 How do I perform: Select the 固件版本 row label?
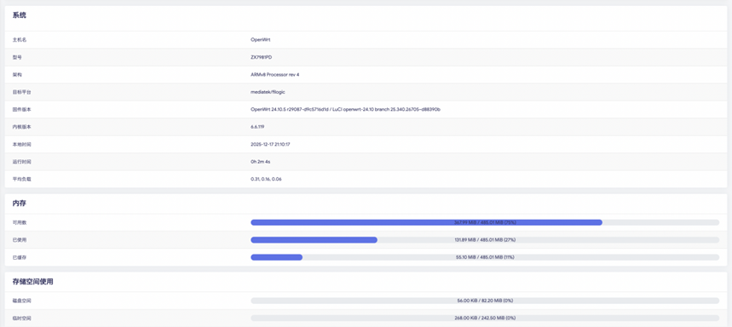coord(22,109)
